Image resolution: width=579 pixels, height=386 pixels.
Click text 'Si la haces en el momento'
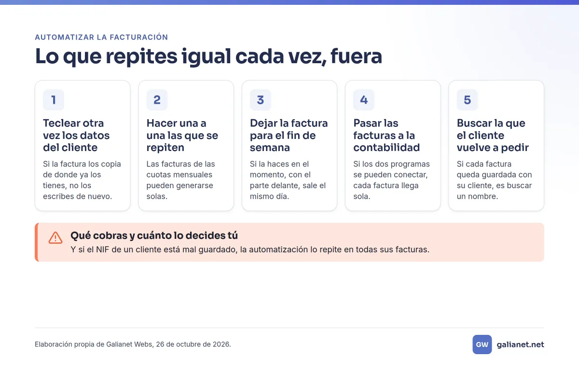click(279, 169)
